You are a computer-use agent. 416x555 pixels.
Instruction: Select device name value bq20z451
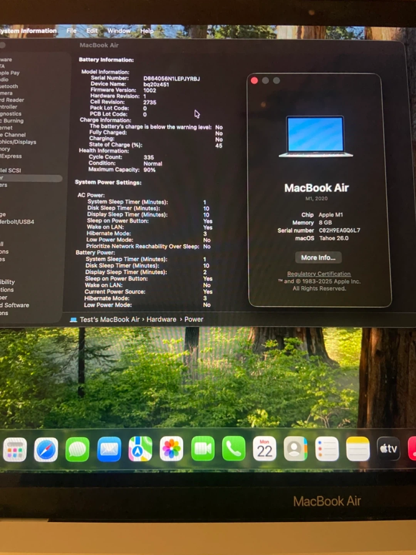coord(156,85)
